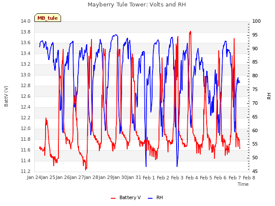
Task: Click the 13.8 voltage axis value
Action: (26, 32)
